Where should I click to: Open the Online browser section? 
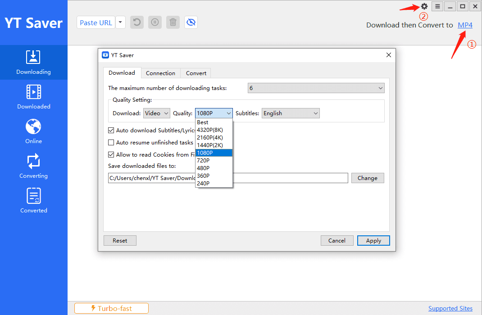33,132
